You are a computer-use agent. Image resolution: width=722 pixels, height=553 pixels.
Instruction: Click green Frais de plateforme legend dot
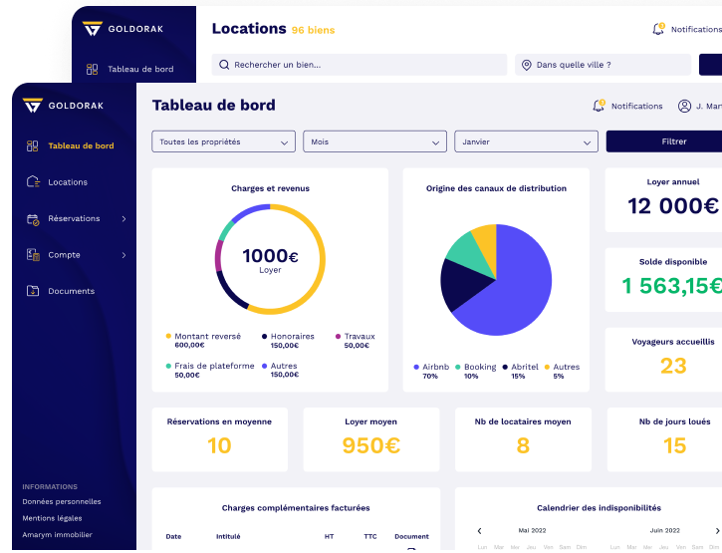(x=168, y=366)
